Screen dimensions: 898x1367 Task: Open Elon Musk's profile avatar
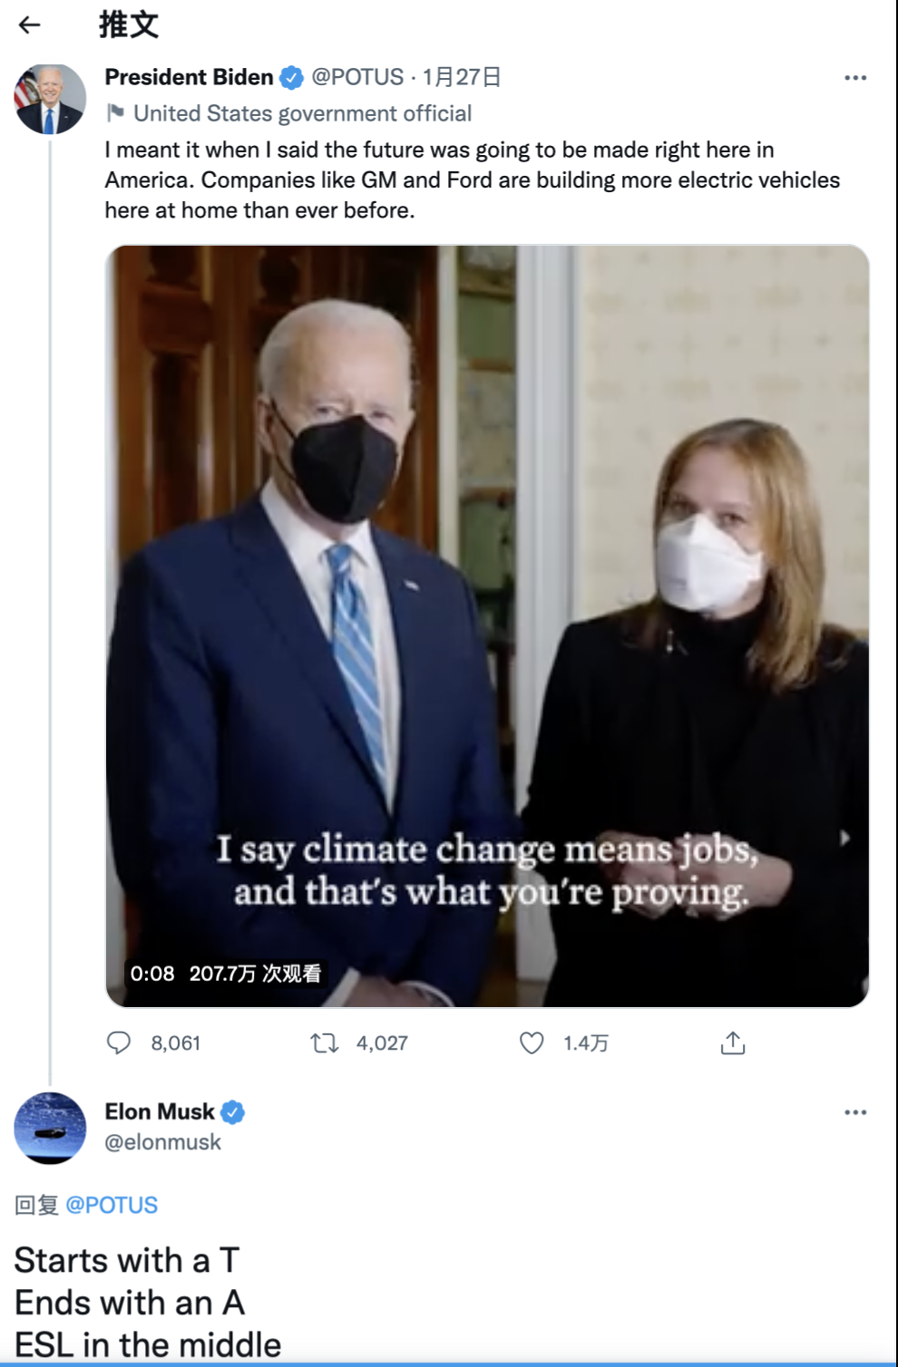pyautogui.click(x=50, y=1129)
